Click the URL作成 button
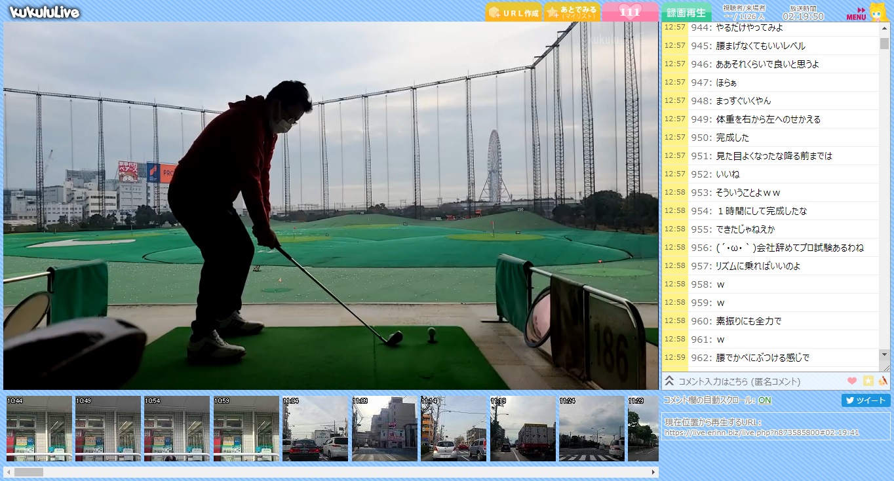 tap(513, 12)
